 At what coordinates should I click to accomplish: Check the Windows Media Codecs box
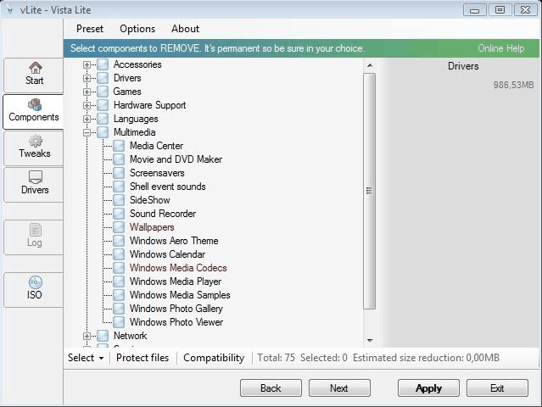click(x=119, y=268)
